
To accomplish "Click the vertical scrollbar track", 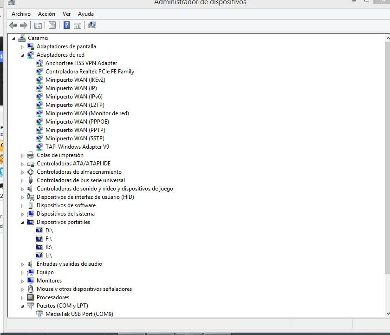I will [388, 292].
